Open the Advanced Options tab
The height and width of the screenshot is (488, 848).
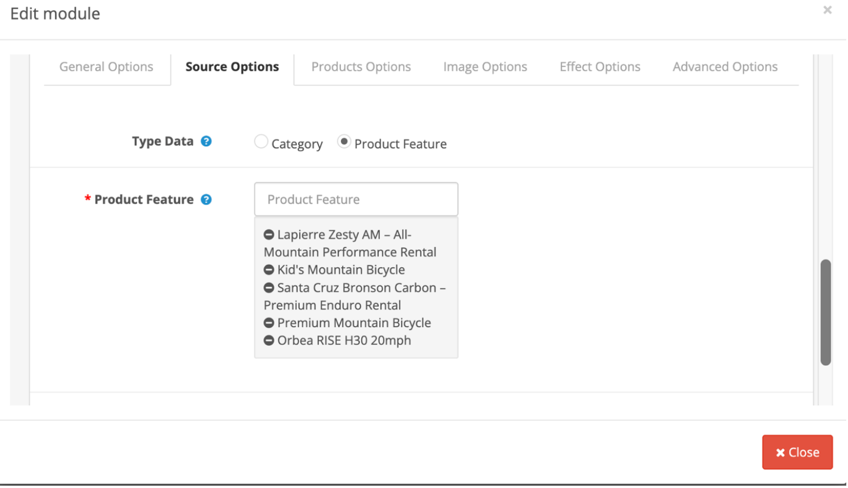pos(725,67)
